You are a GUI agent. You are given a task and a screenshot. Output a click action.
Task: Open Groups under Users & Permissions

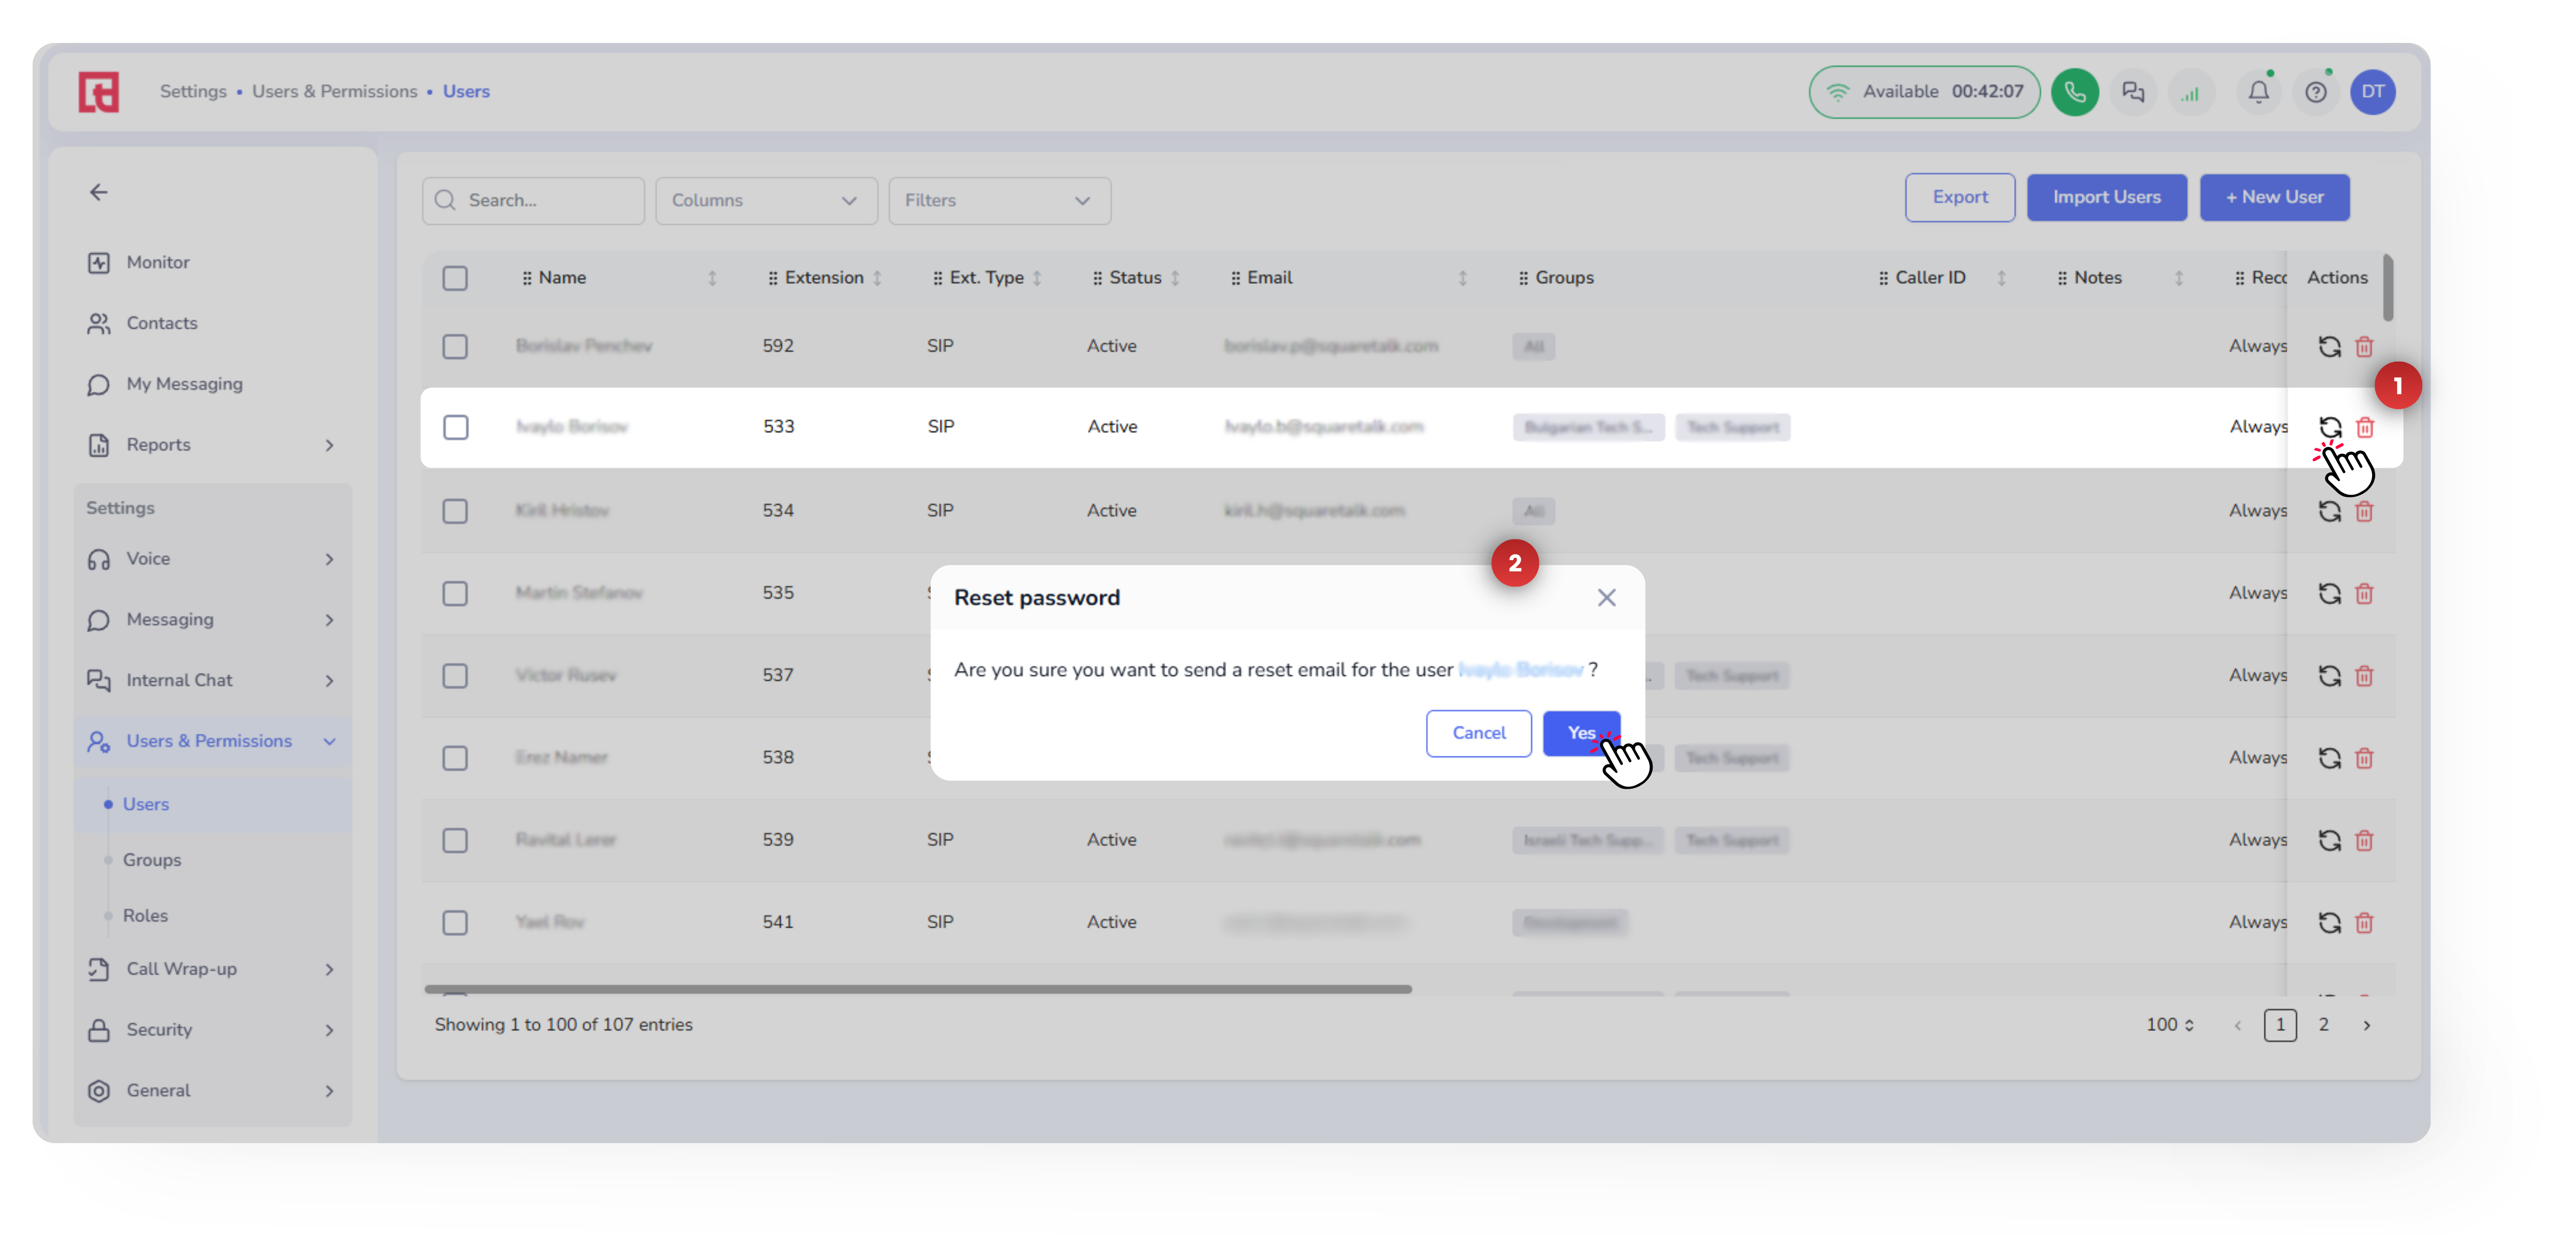coord(152,860)
